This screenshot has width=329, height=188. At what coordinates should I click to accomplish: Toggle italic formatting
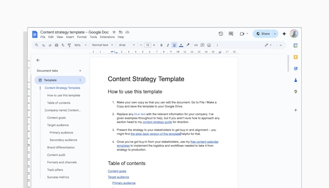[168, 45]
